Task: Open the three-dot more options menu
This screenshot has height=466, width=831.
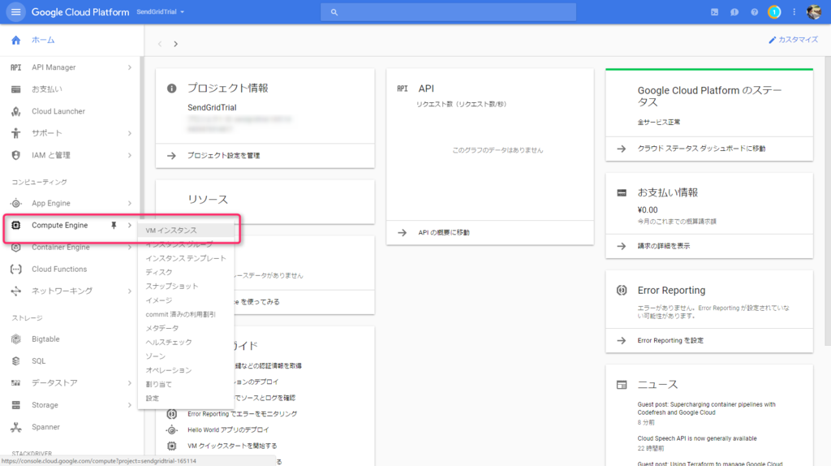Action: [x=794, y=11]
